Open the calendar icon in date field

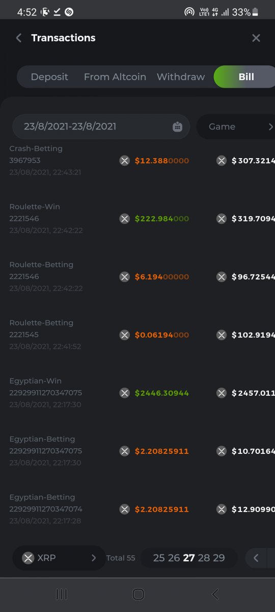(x=177, y=126)
